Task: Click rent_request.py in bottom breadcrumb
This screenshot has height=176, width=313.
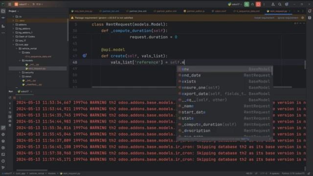Action: tap(70, 174)
